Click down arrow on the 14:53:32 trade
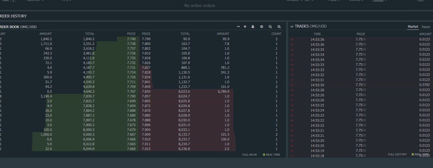Viewport: 433px width, 168px height. (x=292, y=75)
